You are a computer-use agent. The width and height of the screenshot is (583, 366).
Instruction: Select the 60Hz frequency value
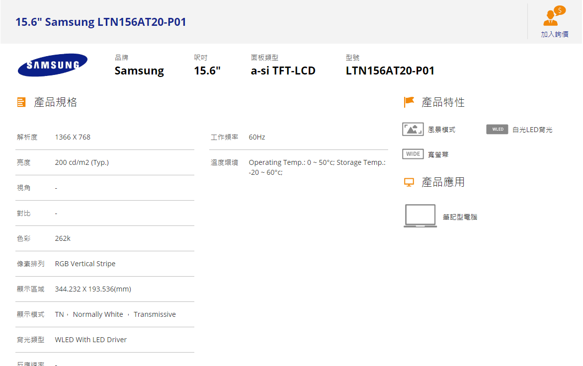tap(257, 137)
